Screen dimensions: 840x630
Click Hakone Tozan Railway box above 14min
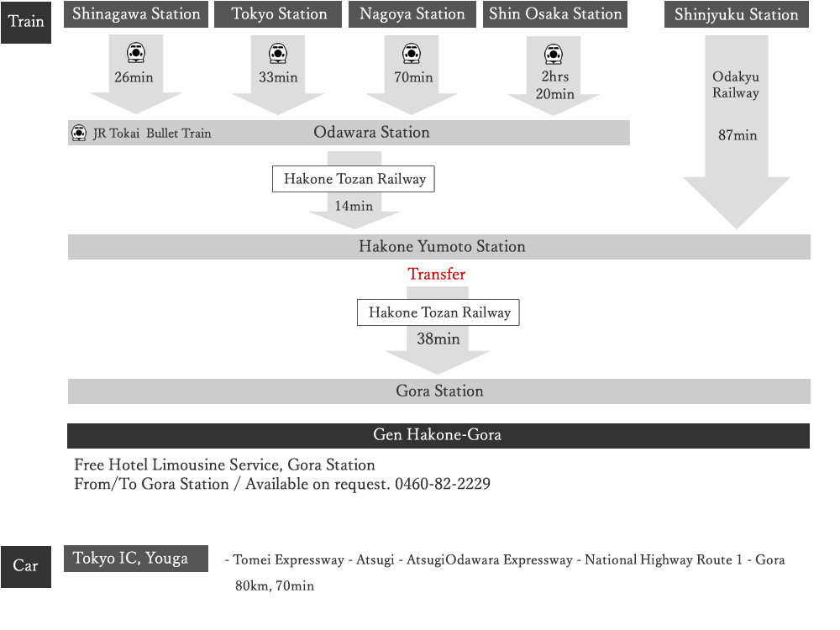pyautogui.click(x=354, y=179)
